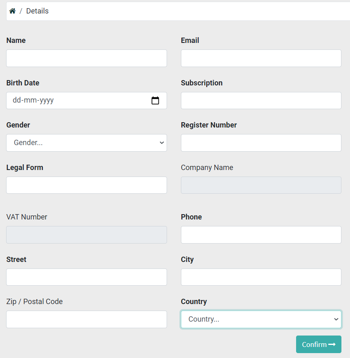Image resolution: width=350 pixels, height=358 pixels.
Task: Click the Gender dropdown chevron arrow
Action: [x=162, y=143]
